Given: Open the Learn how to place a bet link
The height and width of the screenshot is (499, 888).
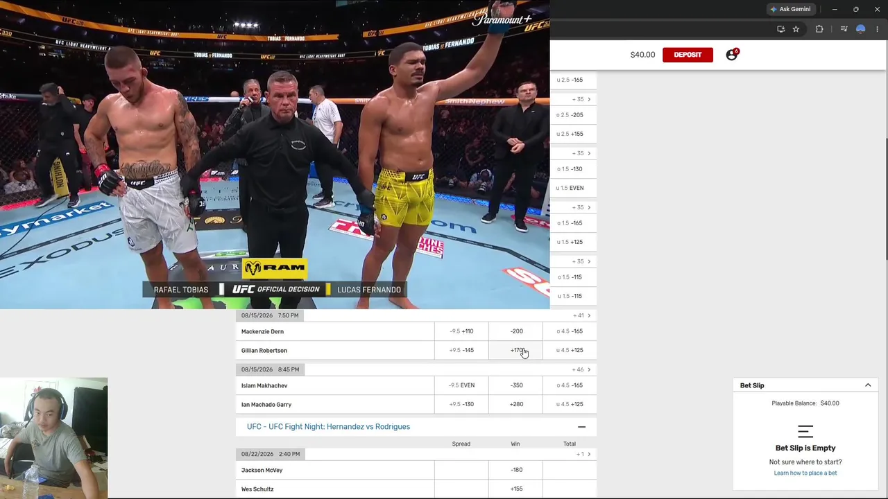Looking at the screenshot, I should (805, 473).
